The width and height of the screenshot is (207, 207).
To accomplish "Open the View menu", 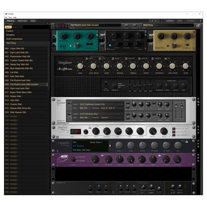I will click(10, 17).
